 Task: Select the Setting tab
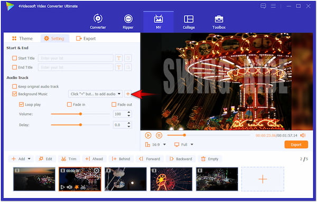[54, 39]
